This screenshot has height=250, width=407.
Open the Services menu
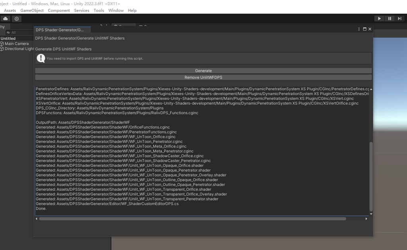pyautogui.click(x=81, y=10)
